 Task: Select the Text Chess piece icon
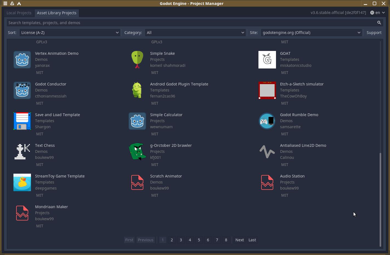click(x=22, y=152)
